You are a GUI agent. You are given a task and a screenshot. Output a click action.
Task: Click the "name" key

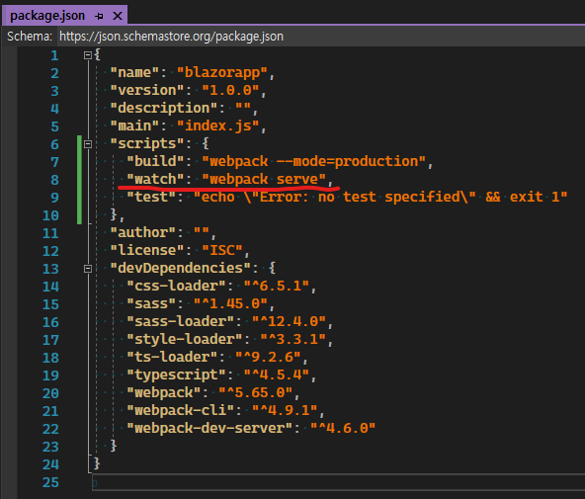(x=134, y=72)
